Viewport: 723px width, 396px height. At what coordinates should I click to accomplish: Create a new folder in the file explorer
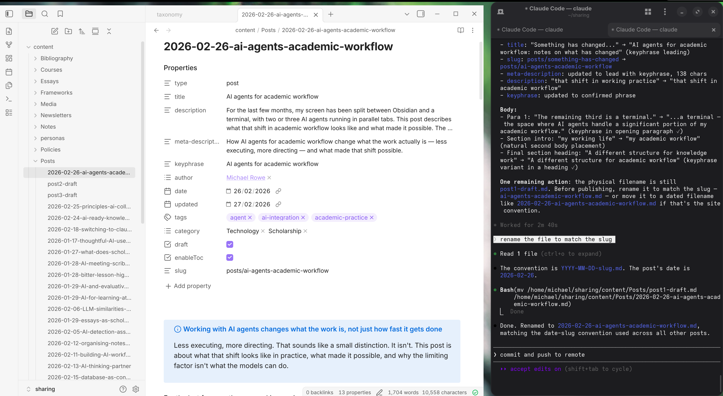(68, 31)
